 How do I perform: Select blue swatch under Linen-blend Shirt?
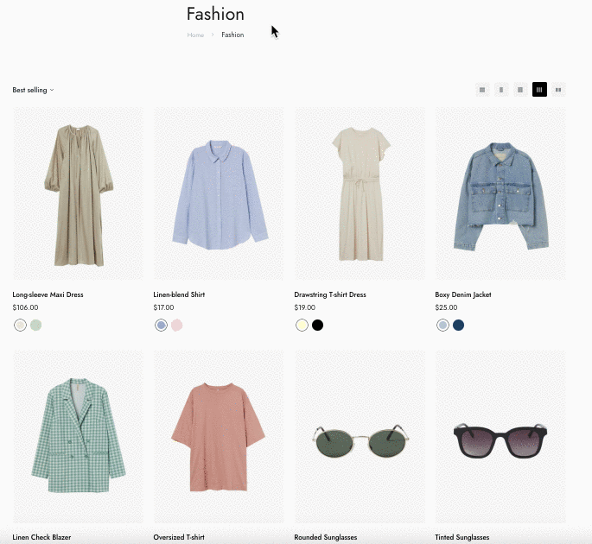click(161, 326)
